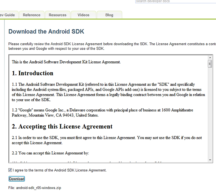Click the '2.2 You can accept' line
Viewport: 216px width, 192px height.
[x=50, y=153]
